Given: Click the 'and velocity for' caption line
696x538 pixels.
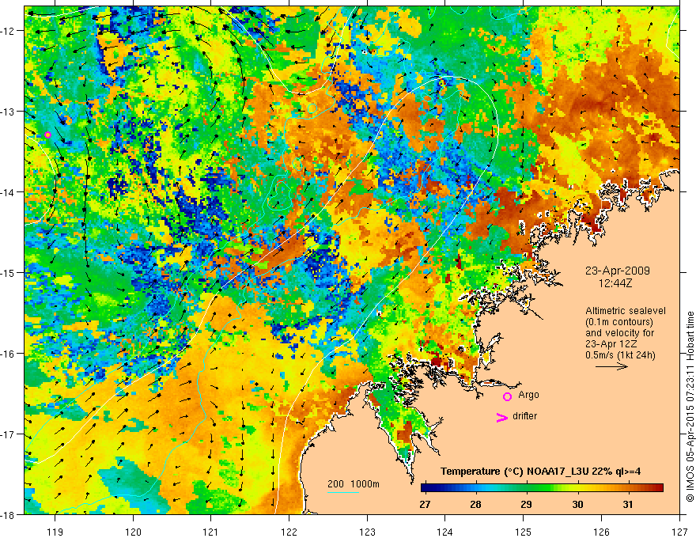Looking at the screenshot, I should point(619,333).
